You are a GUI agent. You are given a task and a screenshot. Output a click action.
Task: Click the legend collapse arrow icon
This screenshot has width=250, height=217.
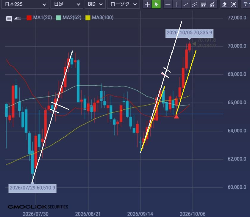point(18,18)
